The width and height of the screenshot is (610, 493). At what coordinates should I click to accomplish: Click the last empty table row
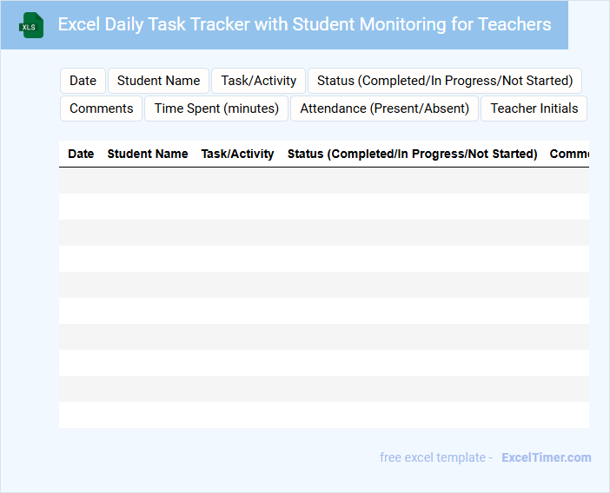323,415
